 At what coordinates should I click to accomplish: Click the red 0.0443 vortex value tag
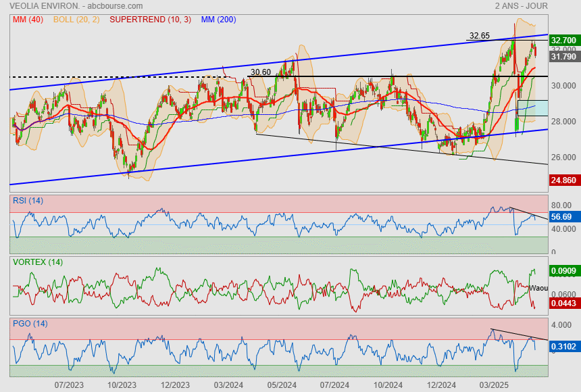pyautogui.click(x=563, y=303)
